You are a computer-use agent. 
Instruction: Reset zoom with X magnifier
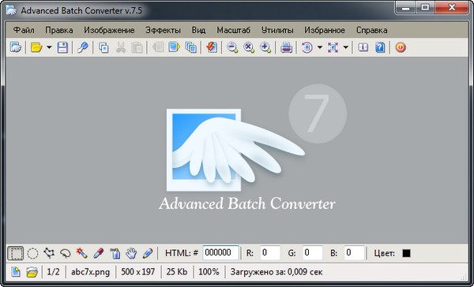pyautogui.click(x=249, y=47)
